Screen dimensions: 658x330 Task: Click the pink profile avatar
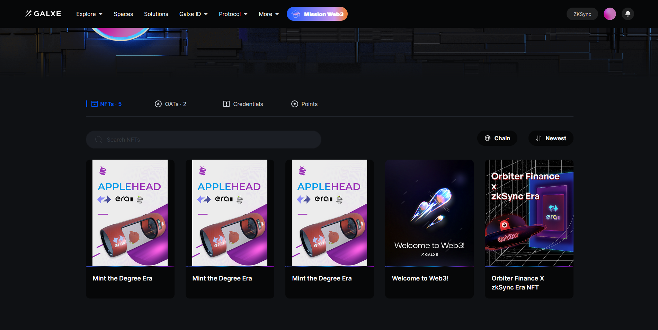click(610, 14)
